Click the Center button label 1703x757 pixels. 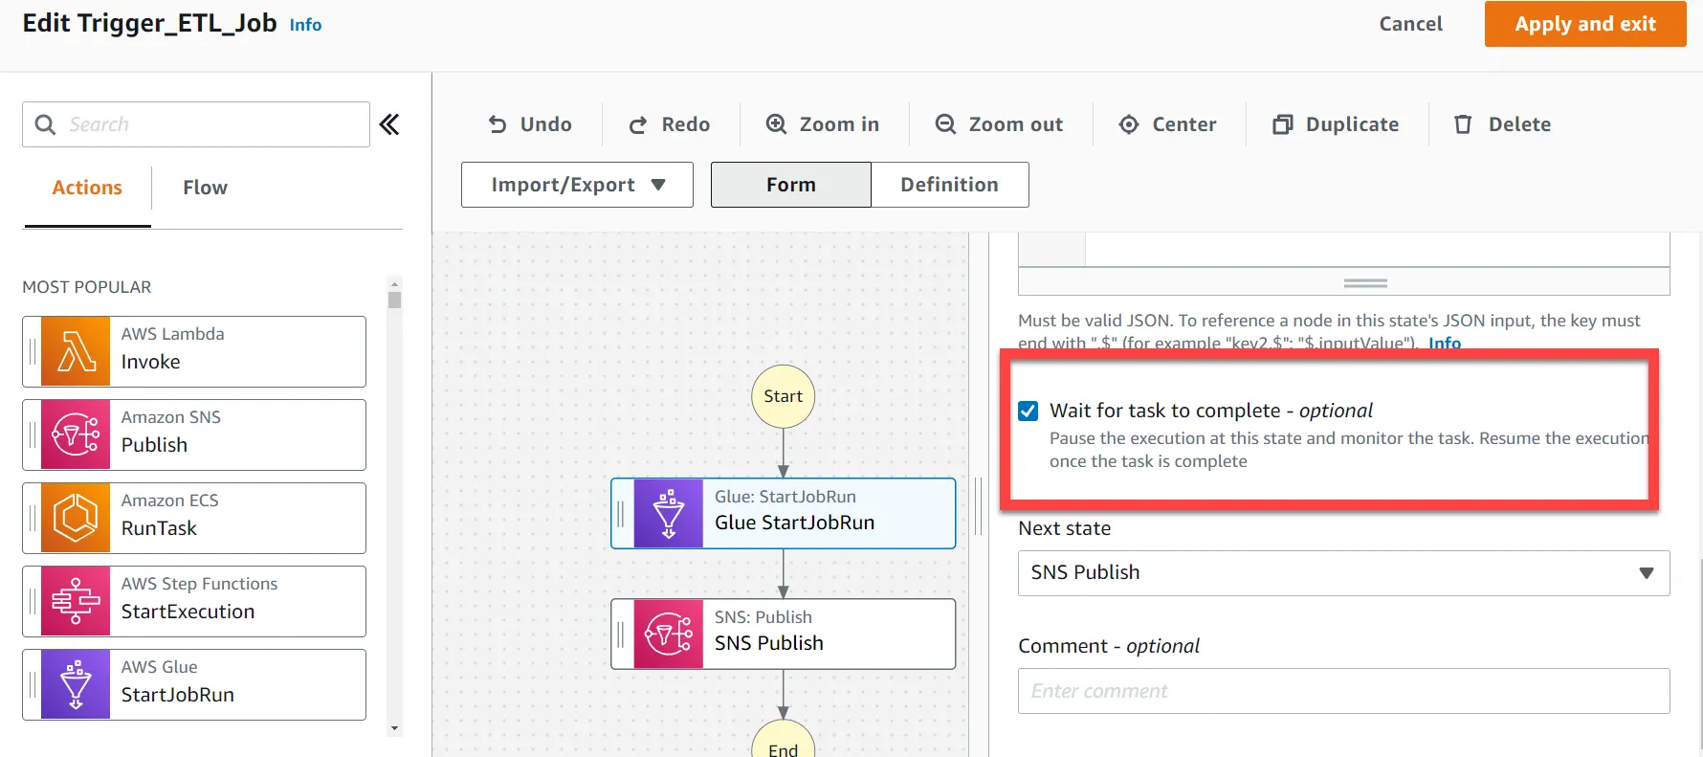[x=1184, y=124]
